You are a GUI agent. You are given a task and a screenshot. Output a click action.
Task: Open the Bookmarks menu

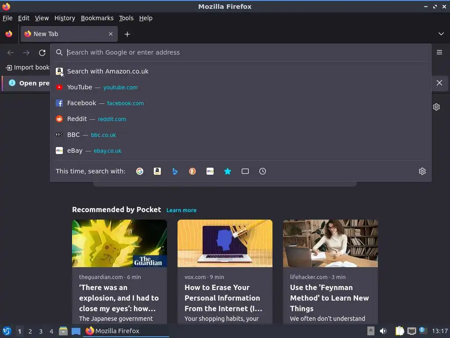97,18
